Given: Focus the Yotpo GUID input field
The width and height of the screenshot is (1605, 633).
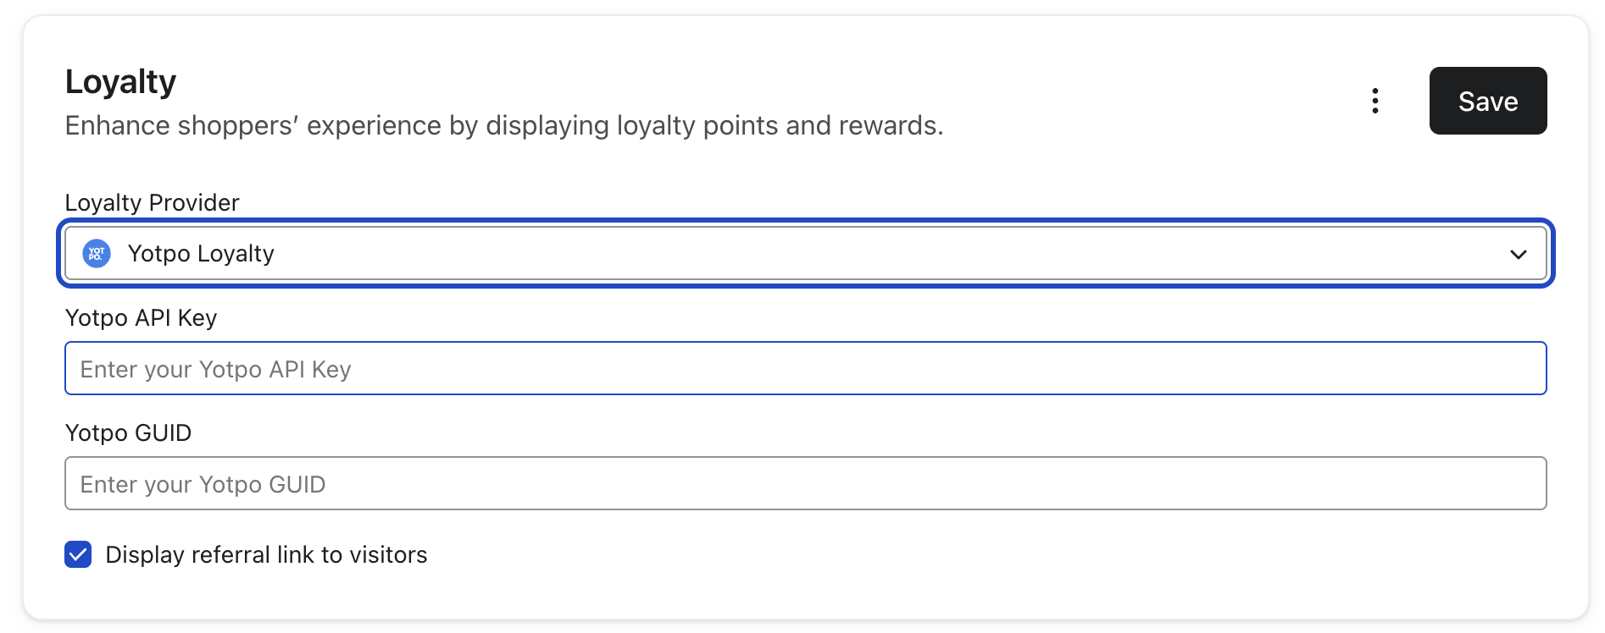Looking at the screenshot, I should pos(805,483).
